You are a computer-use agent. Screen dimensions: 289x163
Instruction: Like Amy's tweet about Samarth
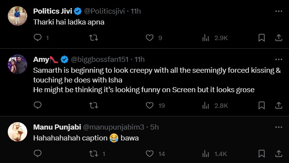(150, 105)
